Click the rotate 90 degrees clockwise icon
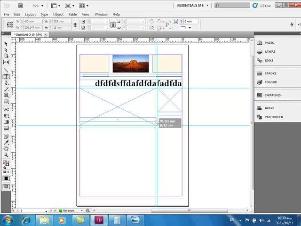This screenshot has width=301, height=226. pyautogui.click(x=151, y=21)
